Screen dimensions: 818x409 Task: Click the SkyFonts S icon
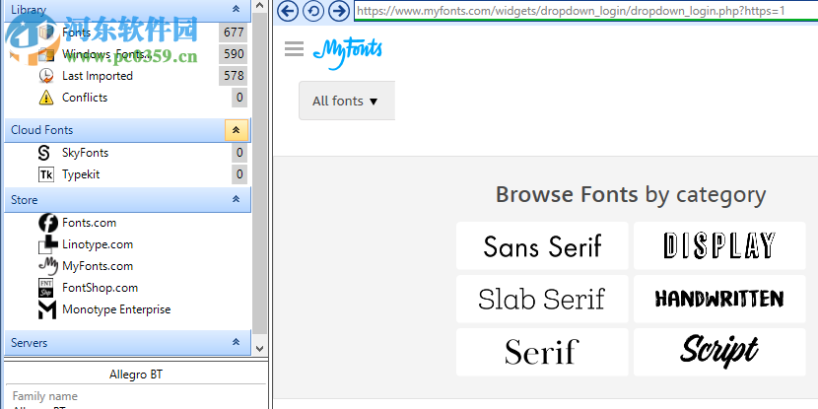coord(45,153)
